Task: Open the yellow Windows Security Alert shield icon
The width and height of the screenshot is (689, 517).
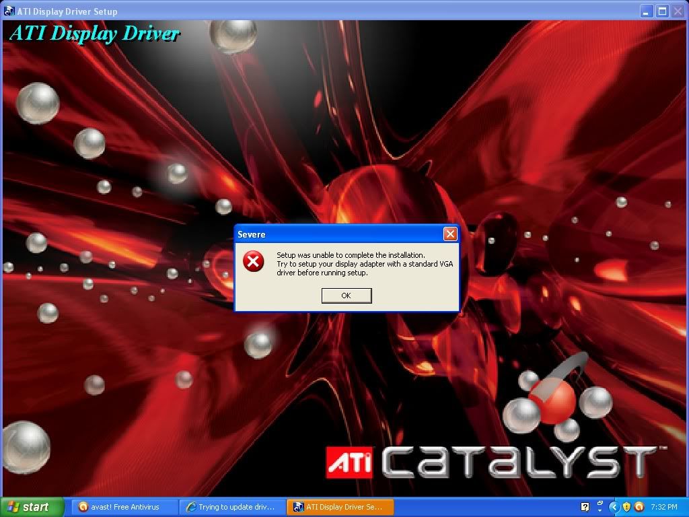Action: pyautogui.click(x=626, y=507)
